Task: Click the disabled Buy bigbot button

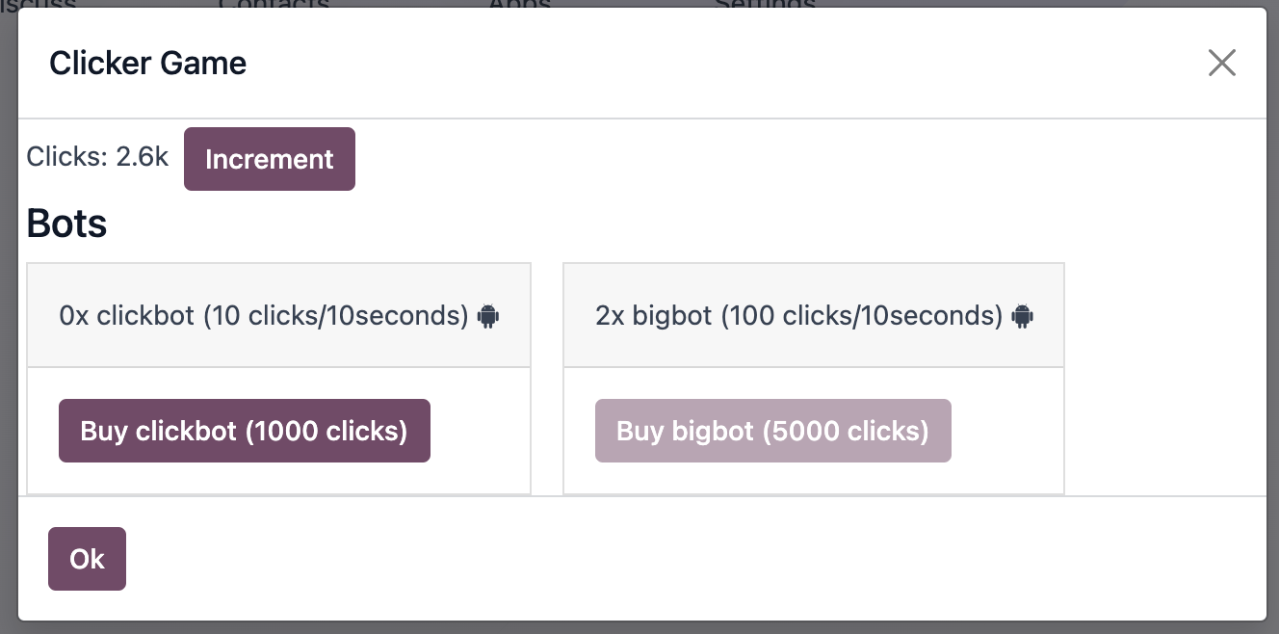Action: (x=772, y=431)
